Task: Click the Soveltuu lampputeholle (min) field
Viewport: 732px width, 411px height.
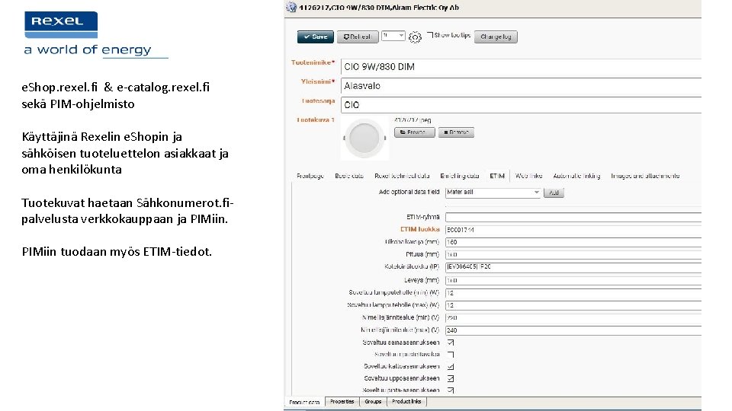Action: click(573, 292)
